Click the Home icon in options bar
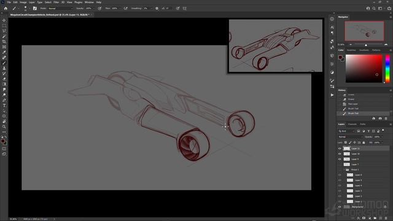The width and height of the screenshot is (393, 221). pos(6,8)
